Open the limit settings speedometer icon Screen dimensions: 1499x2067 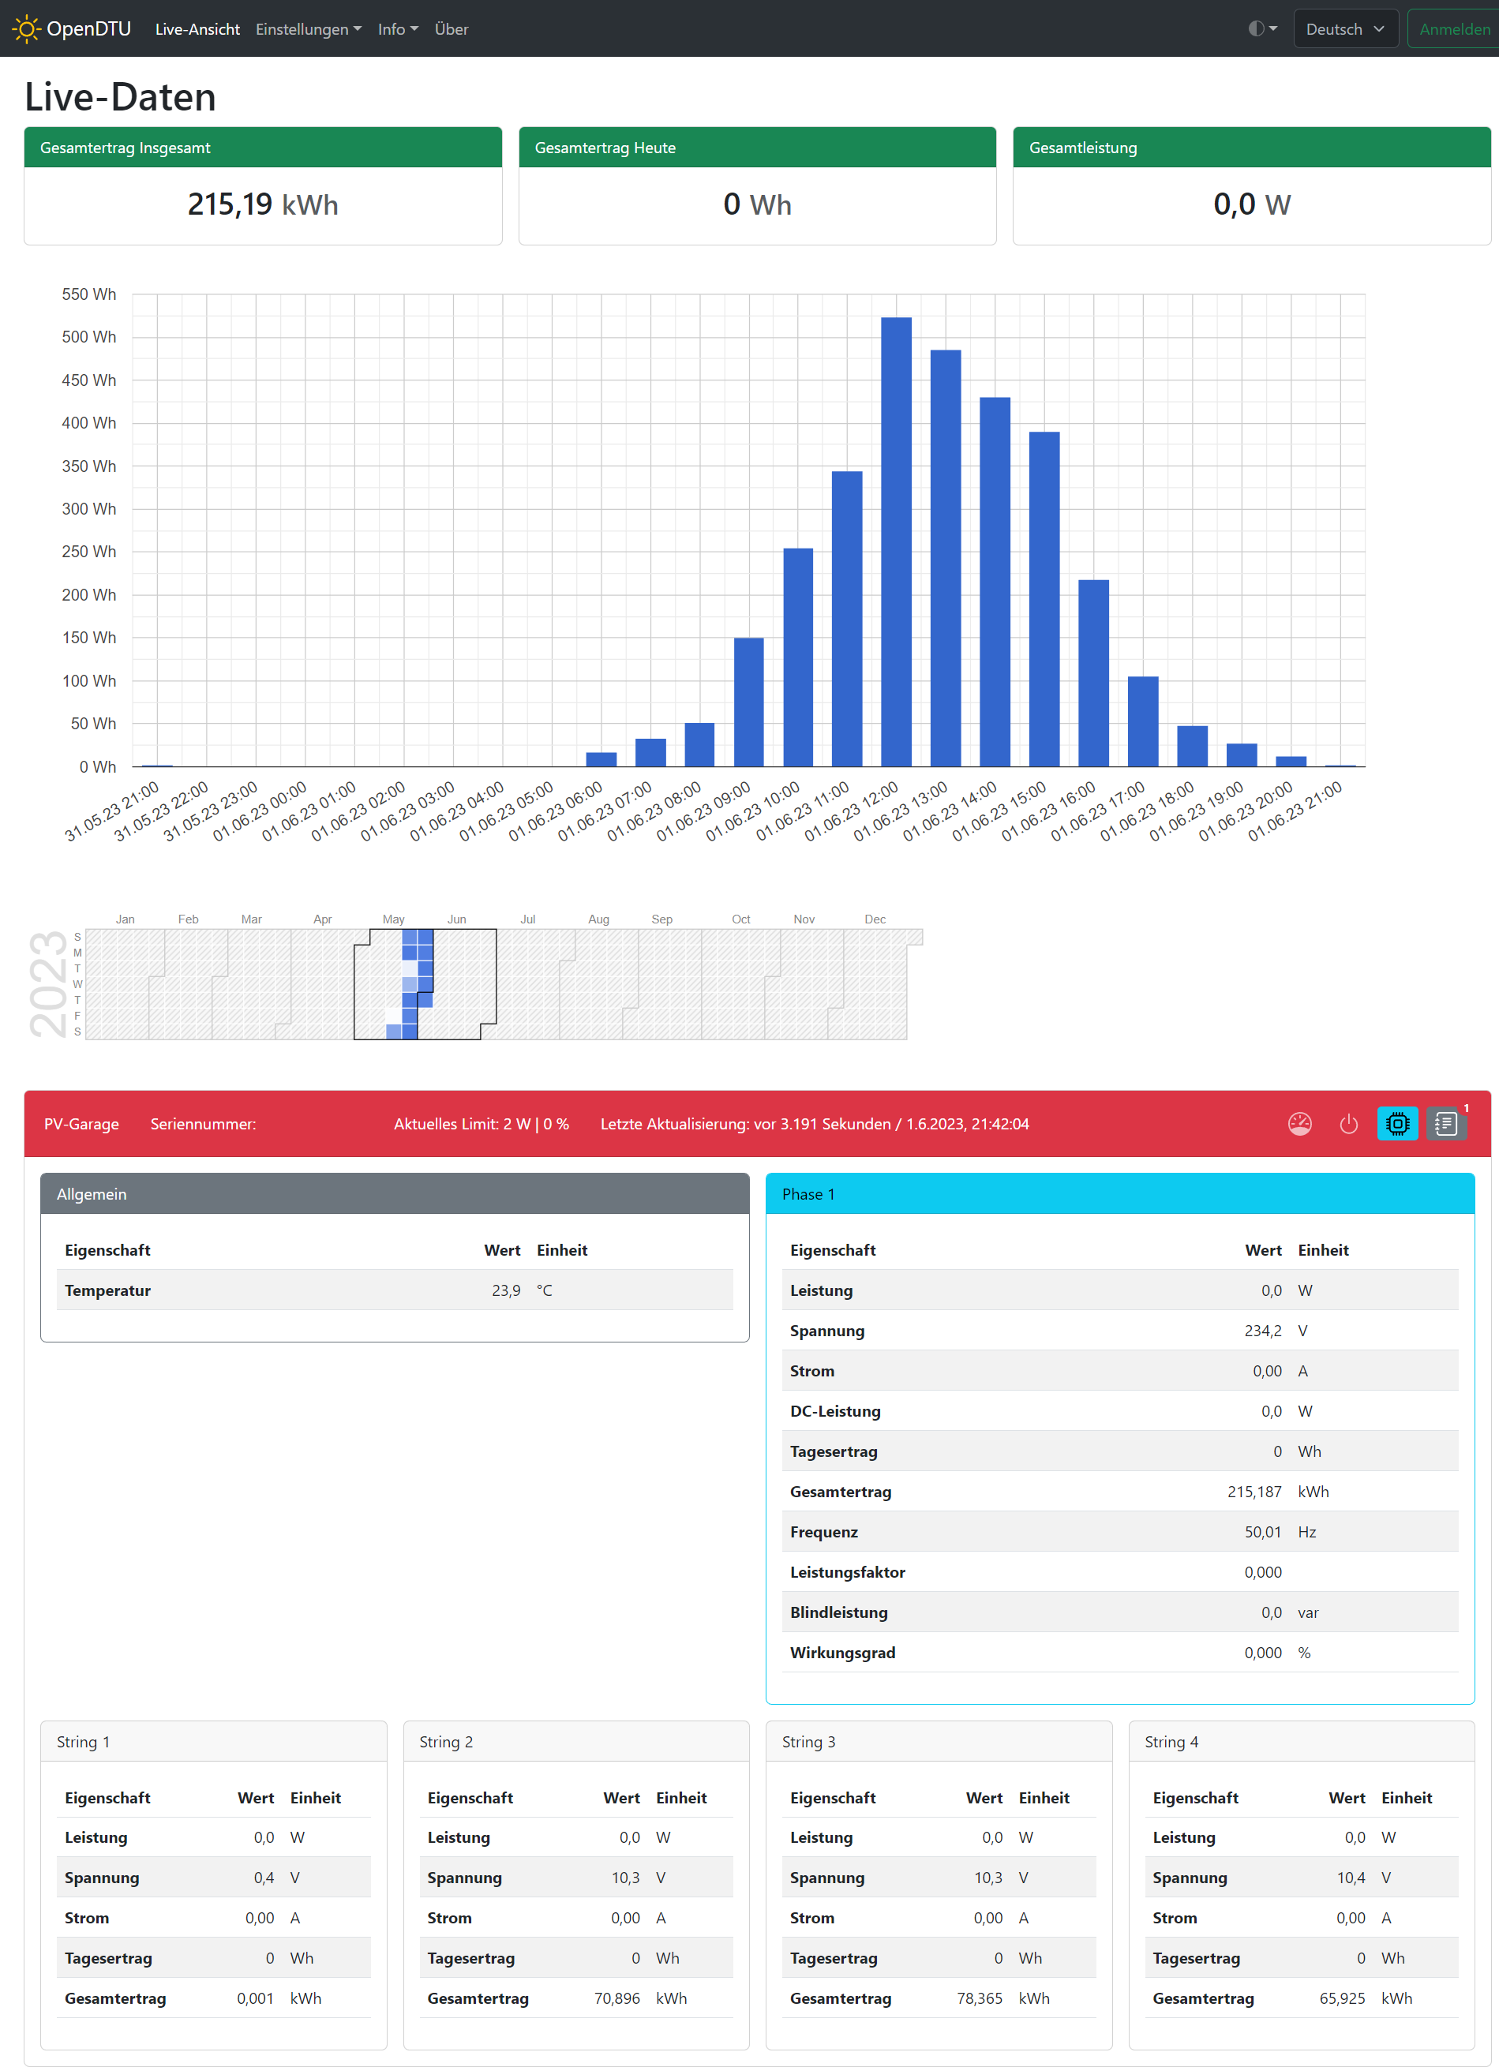1299,1124
